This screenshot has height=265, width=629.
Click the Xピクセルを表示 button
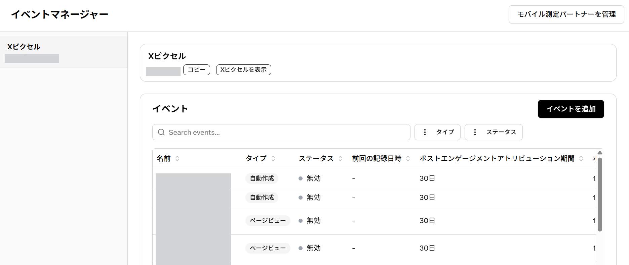(243, 70)
